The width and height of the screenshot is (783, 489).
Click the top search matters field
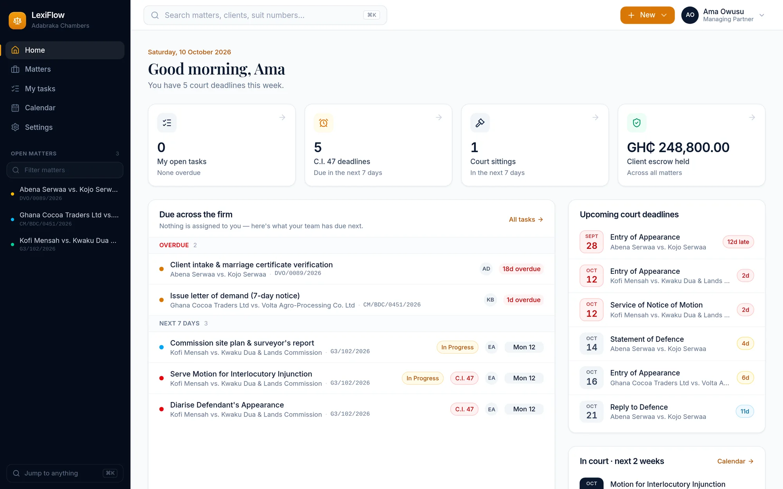coord(265,15)
